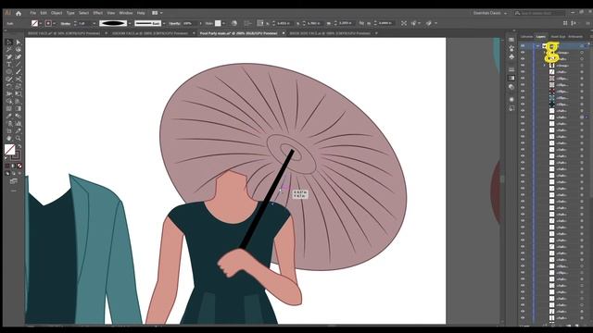
Task: Click the Search Adobe Stock field
Action: 539,13
